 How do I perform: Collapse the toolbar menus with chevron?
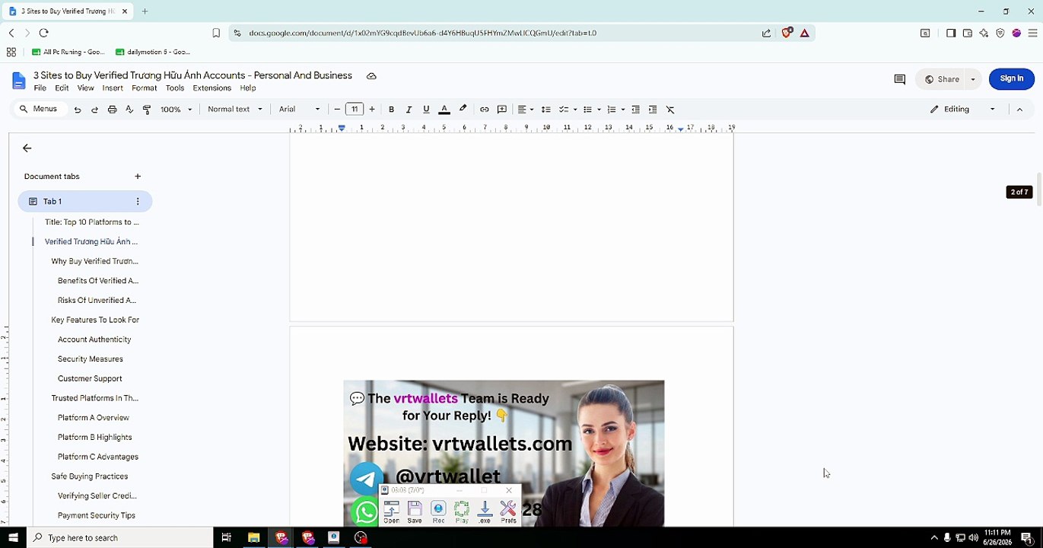1019,110
